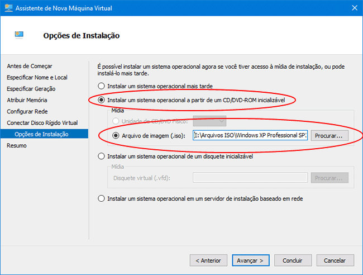Open 'Especificar Geração' step
Viewport: 363px width, 275px height.
(x=31, y=88)
